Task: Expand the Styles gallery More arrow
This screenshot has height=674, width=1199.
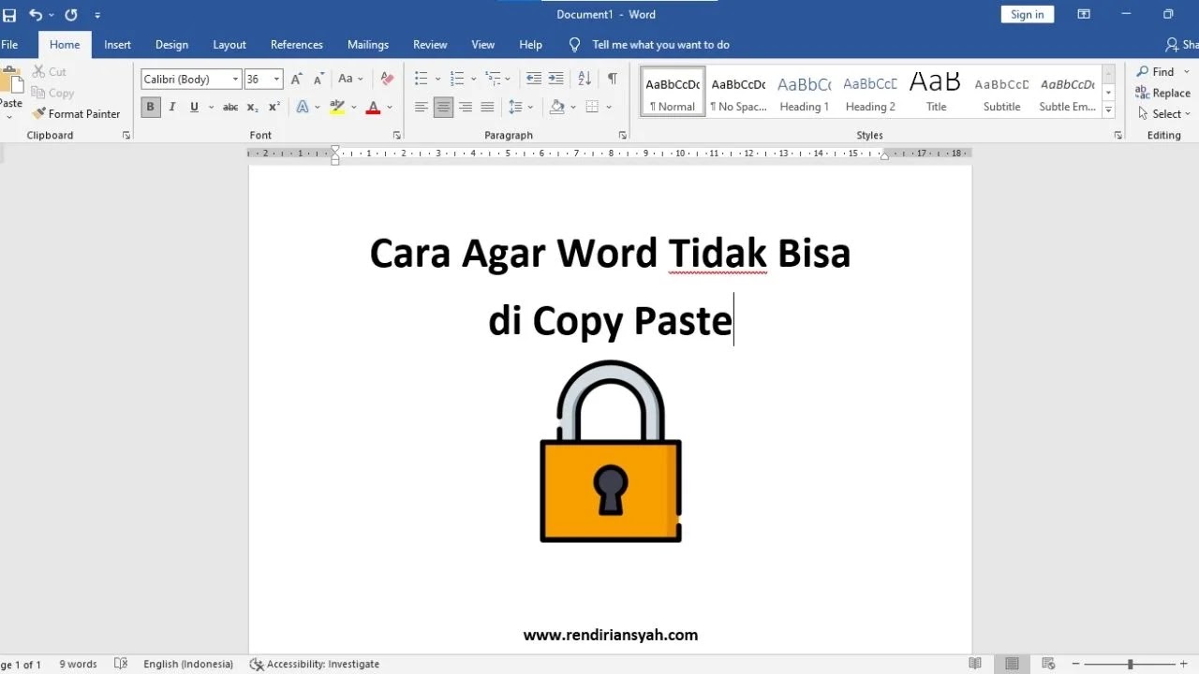Action: click(1109, 110)
